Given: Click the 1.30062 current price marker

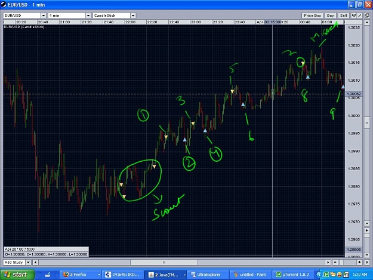Looking at the screenshot, I should (x=353, y=94).
